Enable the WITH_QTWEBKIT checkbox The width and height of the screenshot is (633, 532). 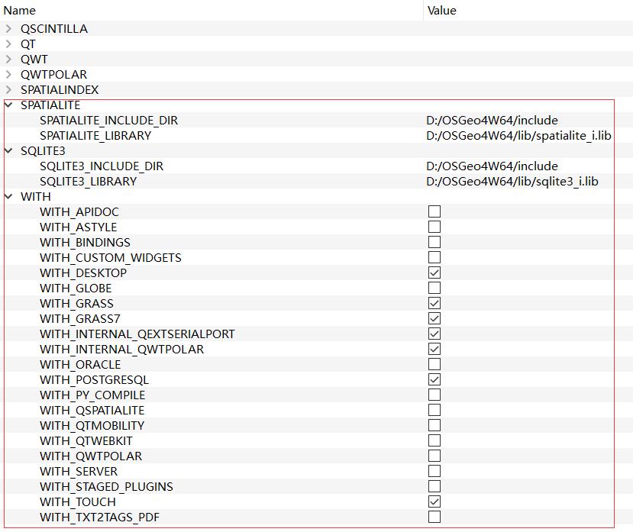pyautogui.click(x=434, y=440)
